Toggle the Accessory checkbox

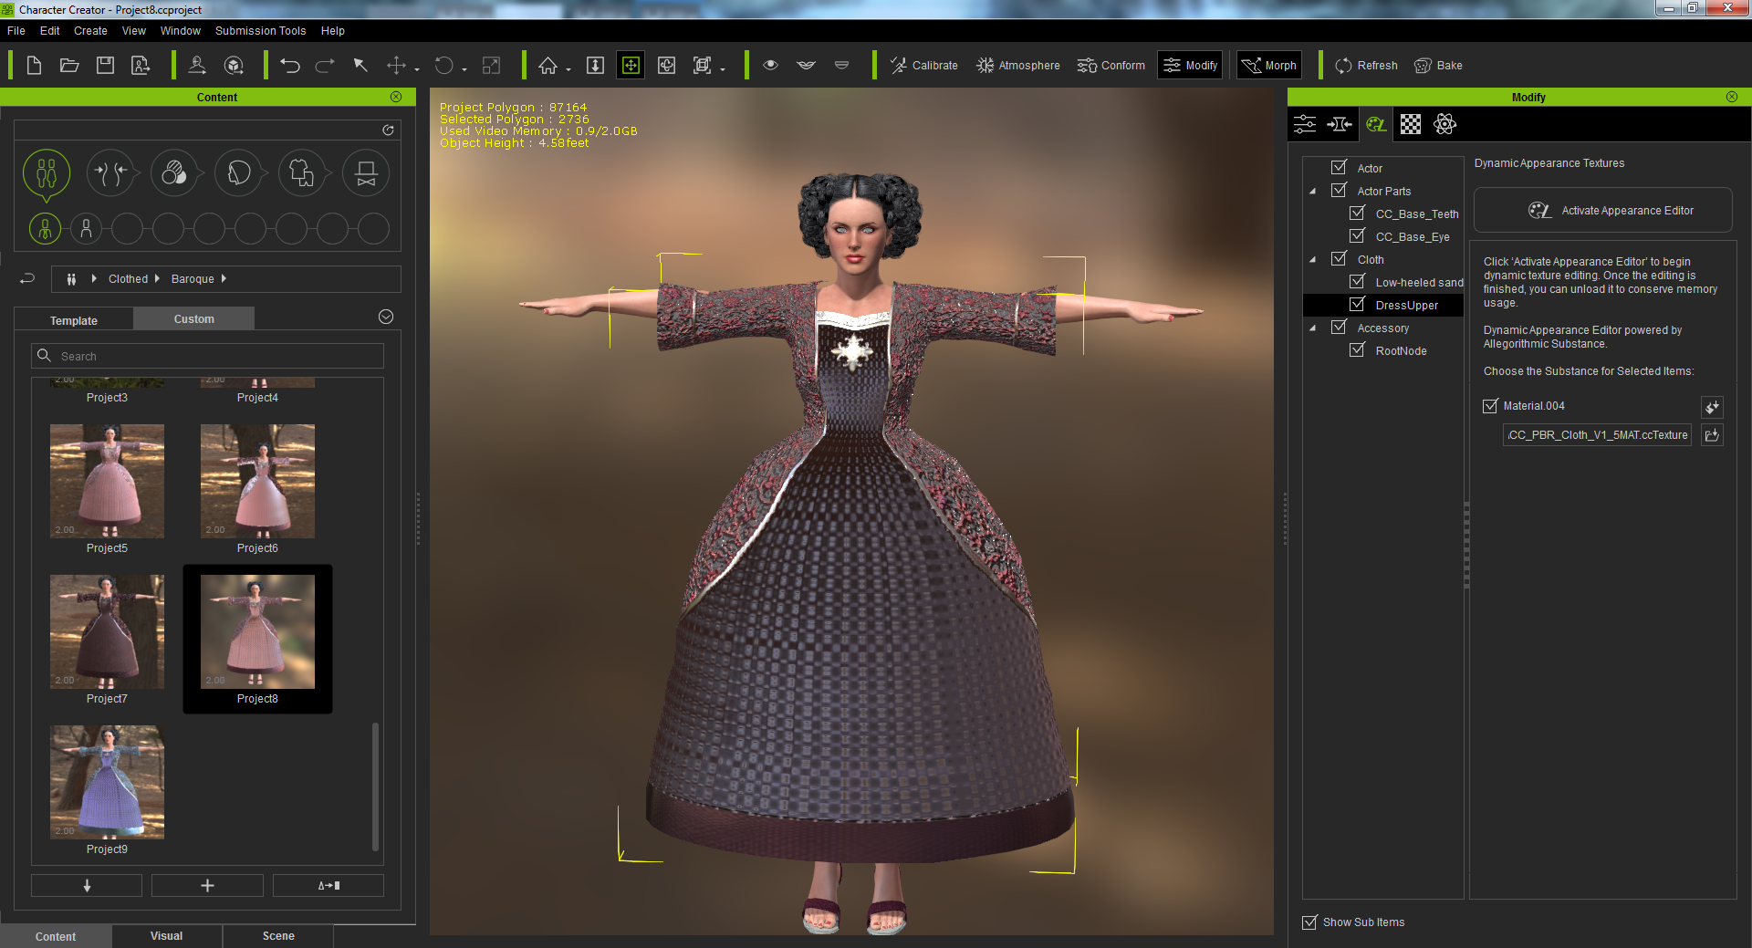pyautogui.click(x=1339, y=327)
